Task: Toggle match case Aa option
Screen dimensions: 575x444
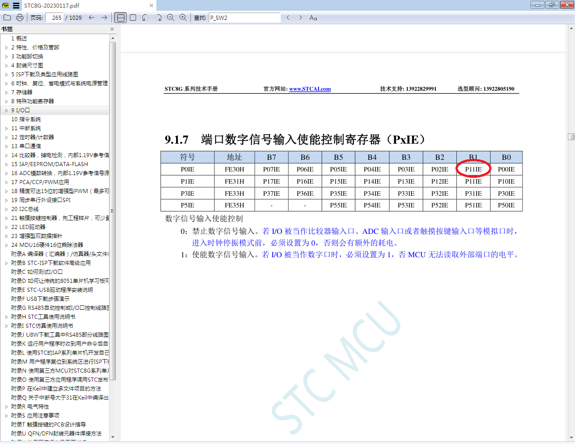Action: [313, 18]
